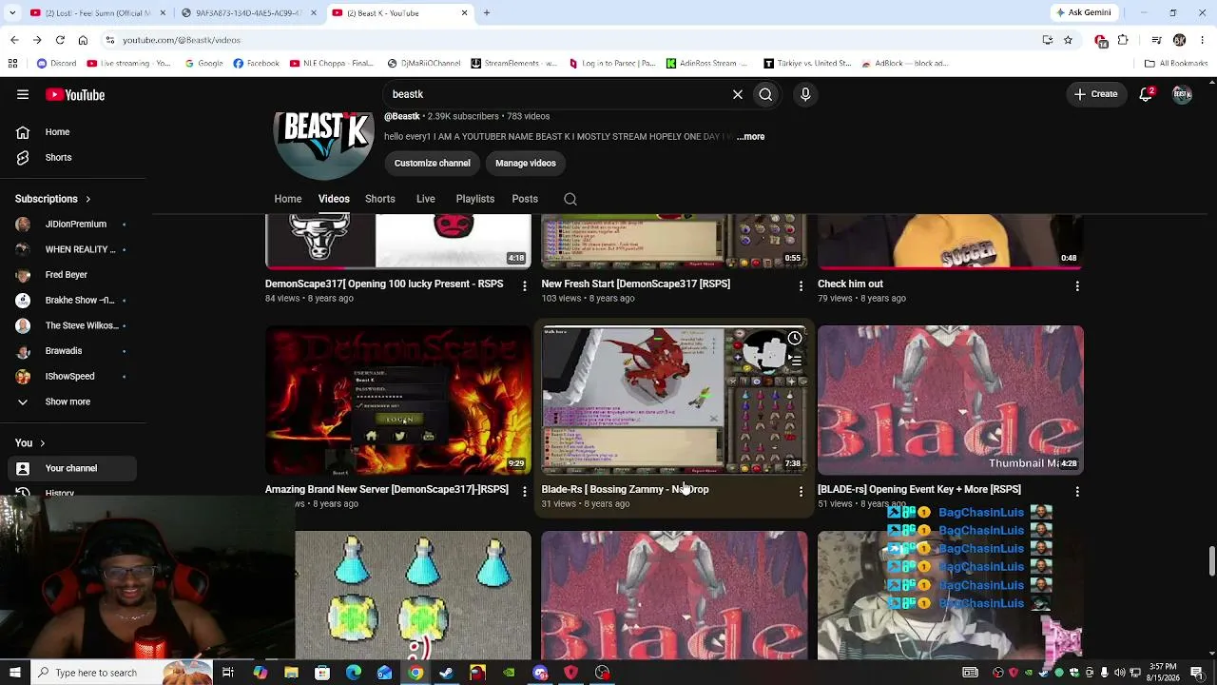Open options for Blade-Rs Bossing Zammy video
This screenshot has height=685, width=1217.
click(x=801, y=492)
